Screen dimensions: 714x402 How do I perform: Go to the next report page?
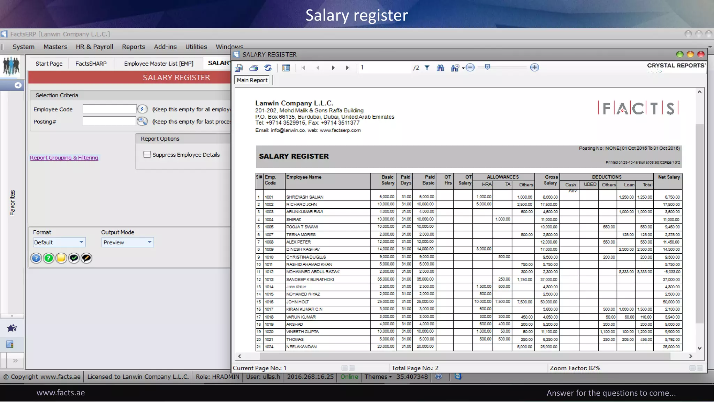[333, 68]
